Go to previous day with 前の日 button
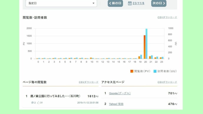The image size is (203, 114). pyautogui.click(x=115, y=3)
